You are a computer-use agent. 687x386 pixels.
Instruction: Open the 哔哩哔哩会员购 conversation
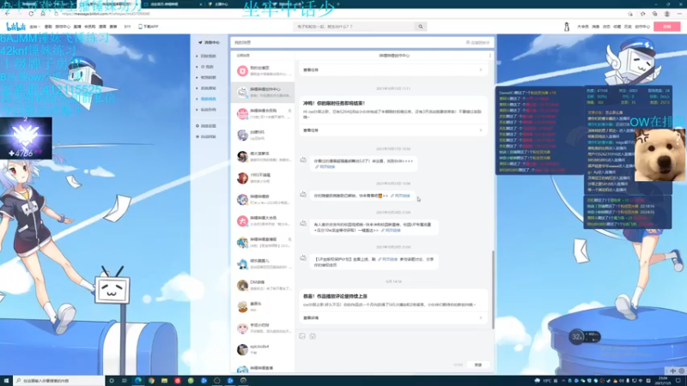[263, 113]
